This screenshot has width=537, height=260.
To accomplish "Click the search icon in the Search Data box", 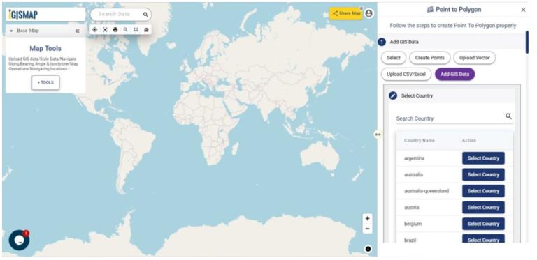I will [145, 15].
